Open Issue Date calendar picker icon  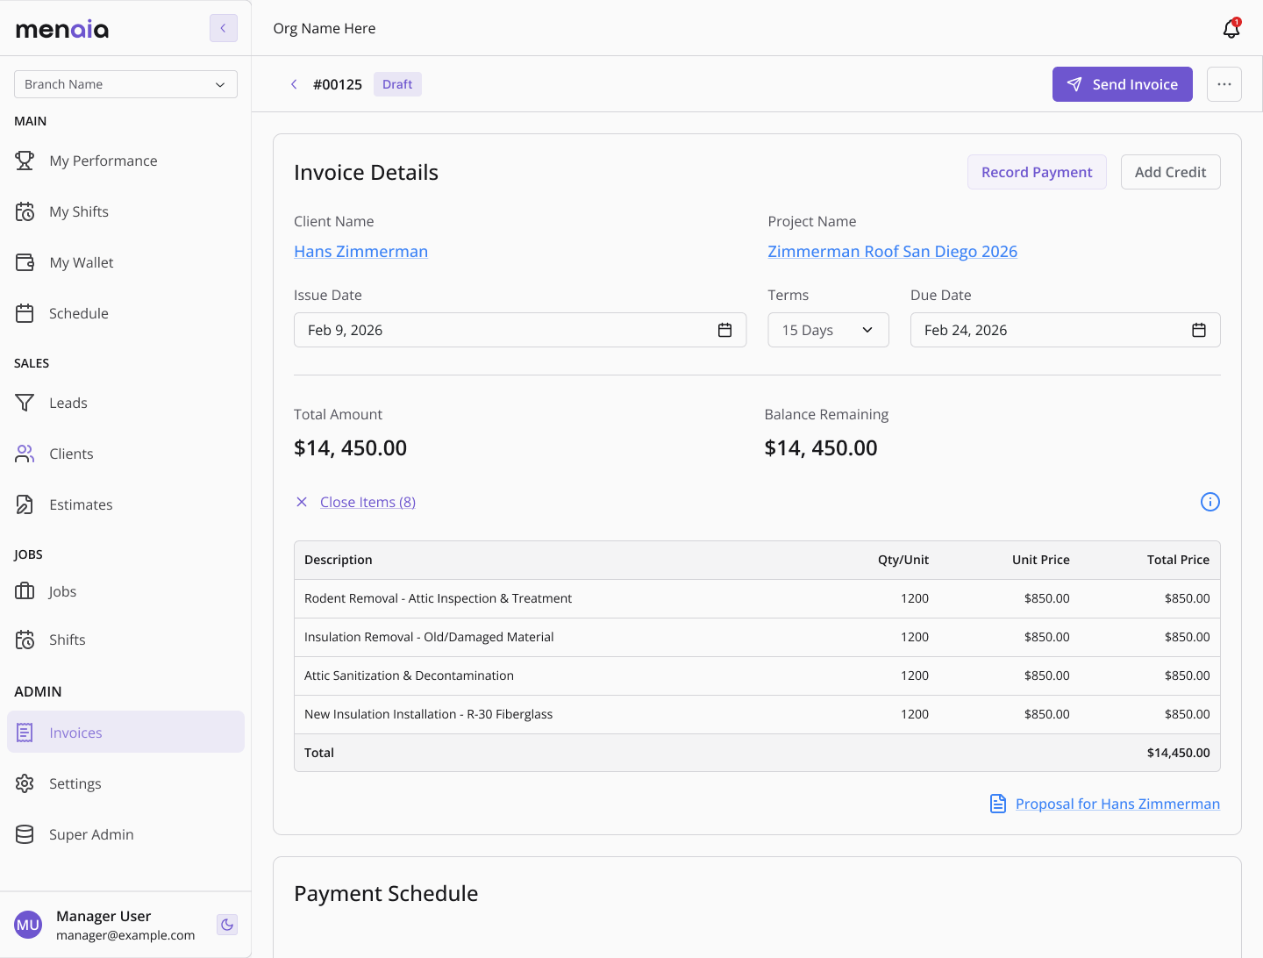724,330
